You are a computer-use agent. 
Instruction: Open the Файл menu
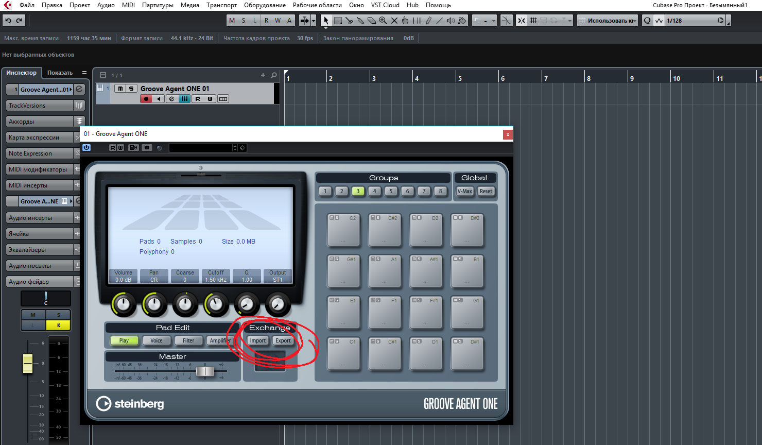coord(27,5)
